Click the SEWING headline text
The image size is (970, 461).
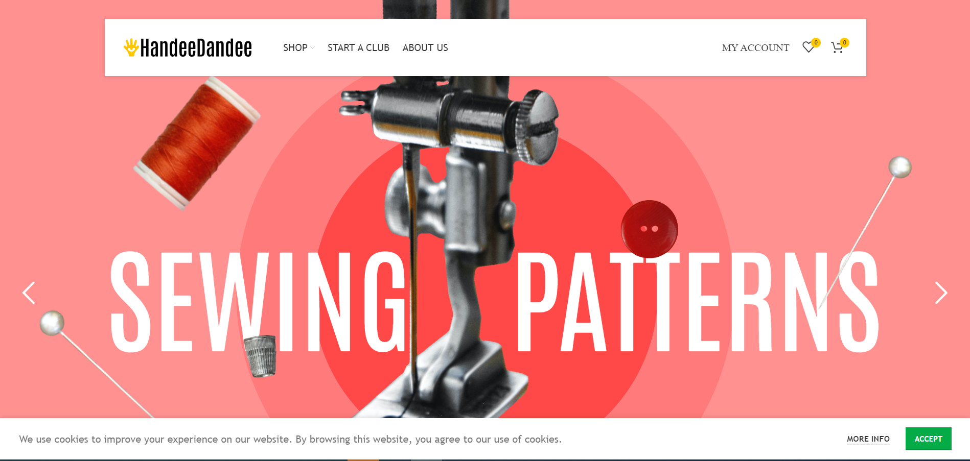[x=258, y=301]
